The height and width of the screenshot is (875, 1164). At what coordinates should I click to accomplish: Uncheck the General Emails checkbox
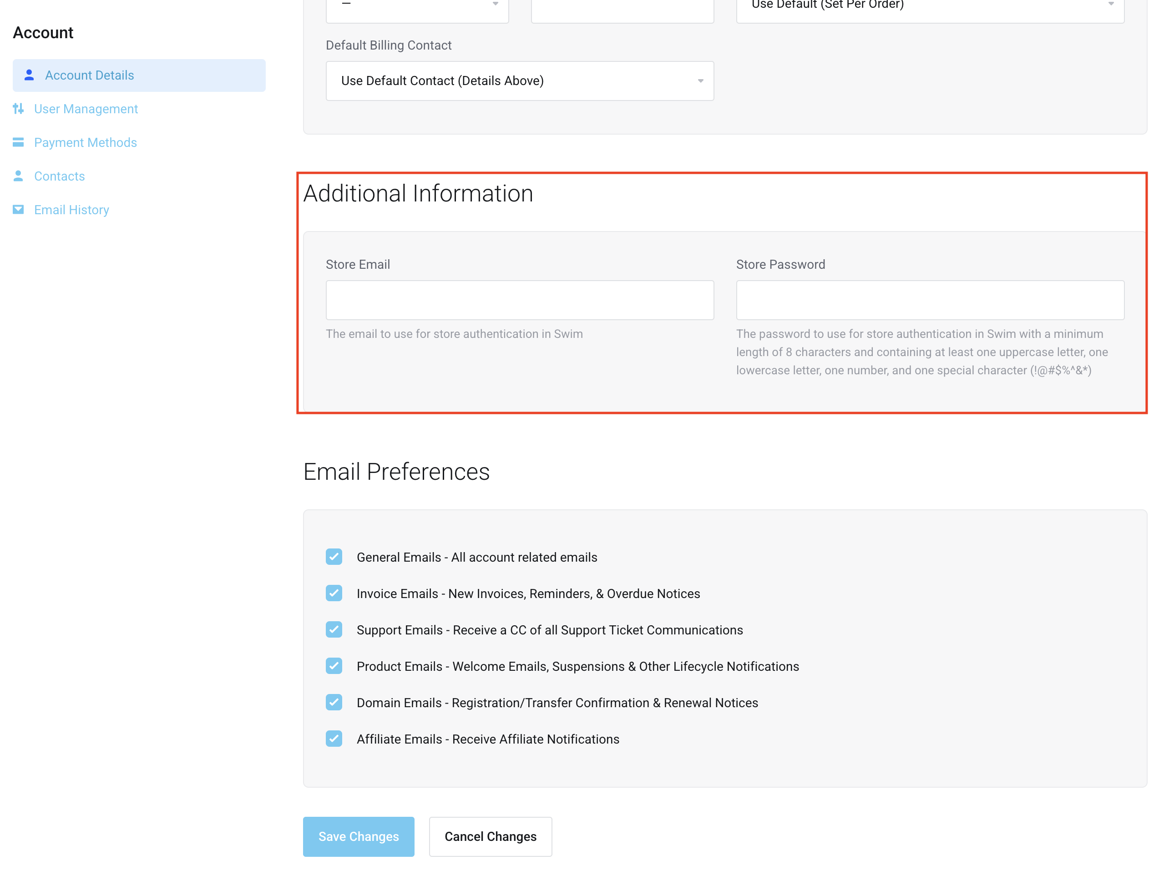tap(334, 557)
